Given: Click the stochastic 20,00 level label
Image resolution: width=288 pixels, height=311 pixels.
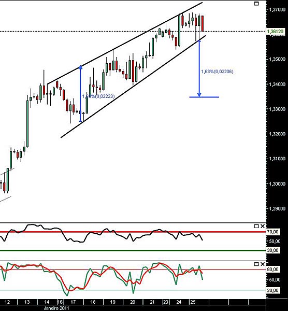Looking at the screenshot, I should coord(273,290).
